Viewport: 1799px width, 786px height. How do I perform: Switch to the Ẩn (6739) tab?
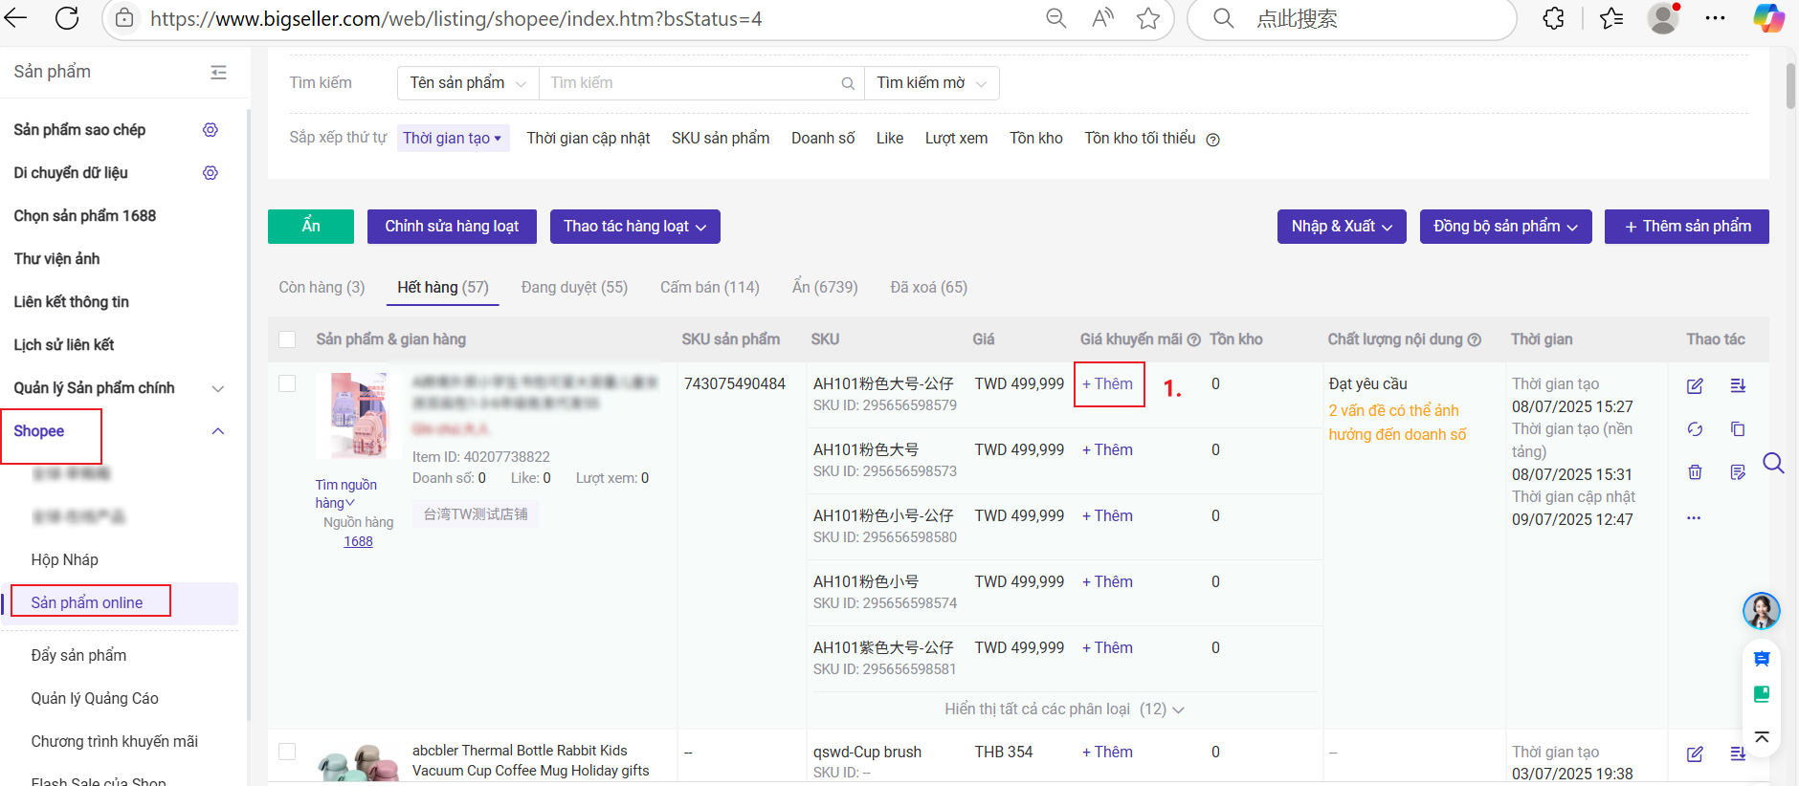click(825, 288)
